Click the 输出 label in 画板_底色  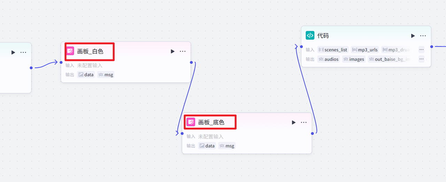click(x=191, y=146)
